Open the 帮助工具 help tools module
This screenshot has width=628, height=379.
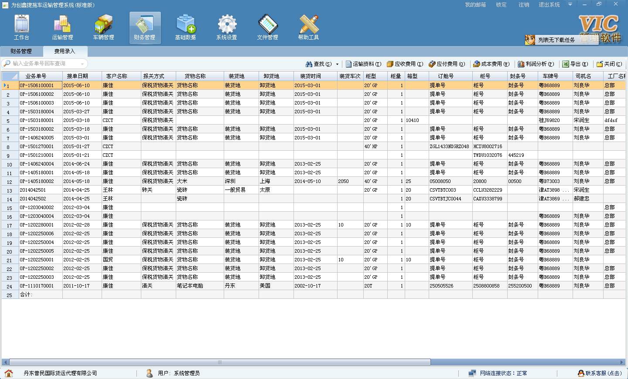coord(308,27)
